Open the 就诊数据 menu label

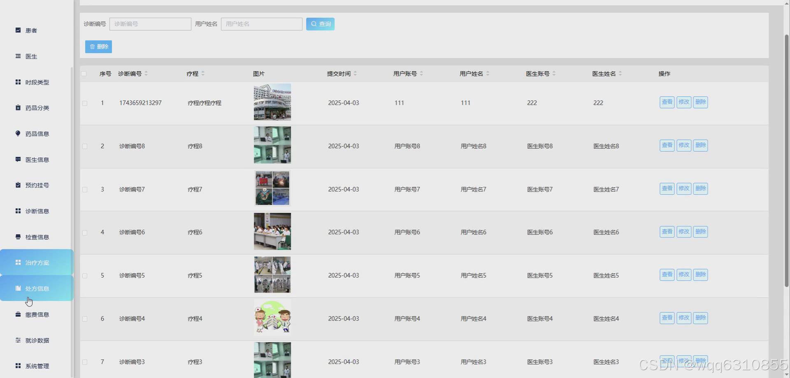coord(37,340)
